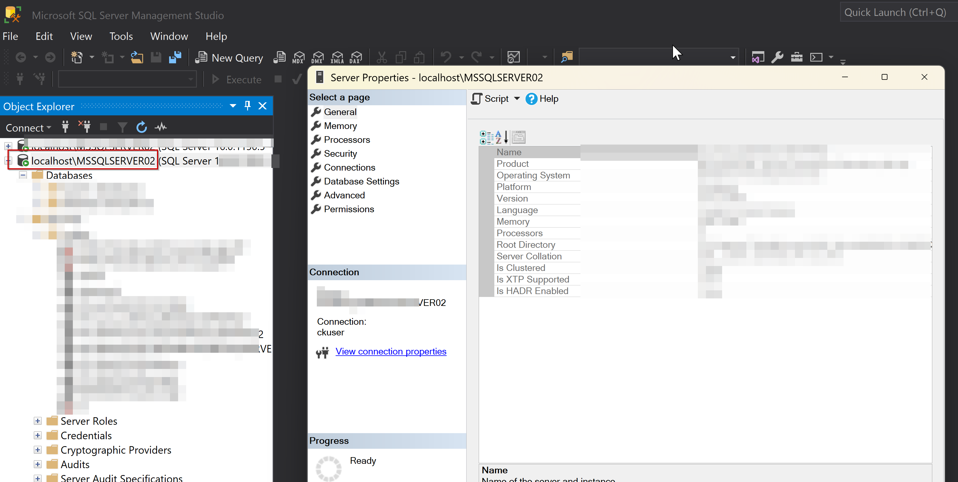
Task: Open the Tools menu
Action: [121, 36]
